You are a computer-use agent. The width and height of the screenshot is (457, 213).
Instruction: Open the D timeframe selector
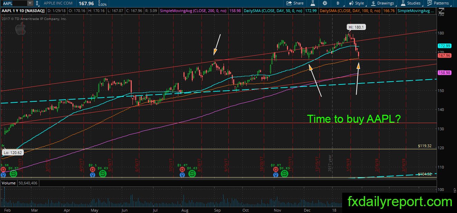[338, 3]
